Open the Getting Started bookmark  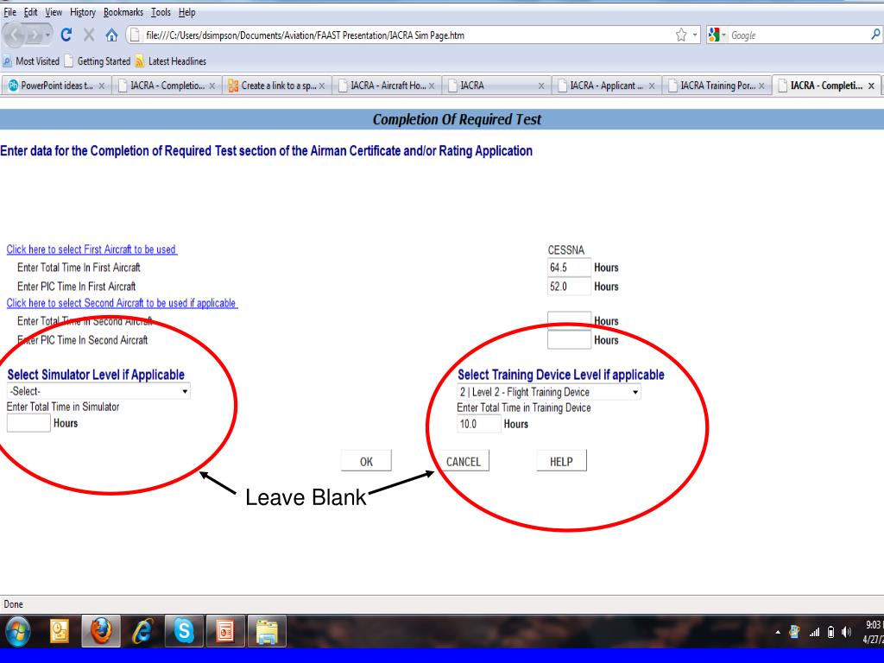98,61
